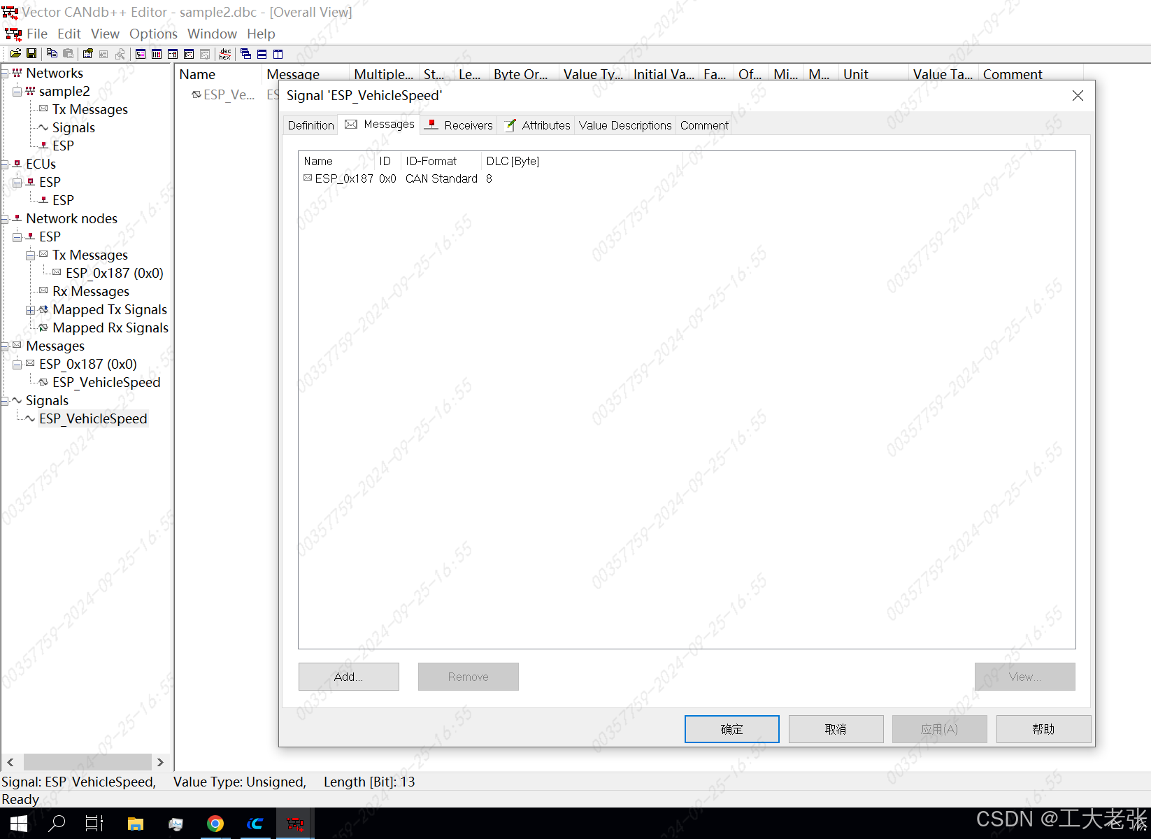Click the fourth view-window toolbar icon
The width and height of the screenshot is (1151, 839).
189,54
